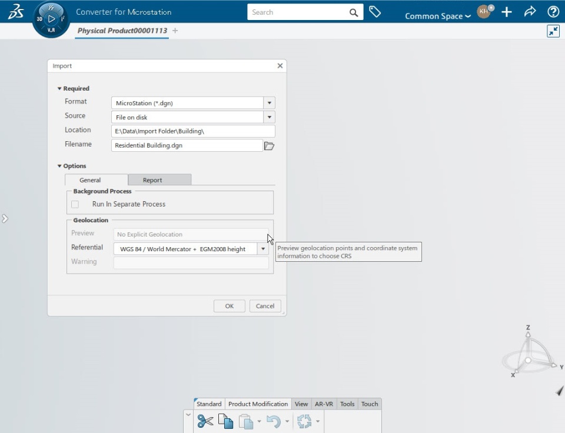This screenshot has height=433, width=565.
Task: Select the Touch toolbar tab
Action: [370, 404]
